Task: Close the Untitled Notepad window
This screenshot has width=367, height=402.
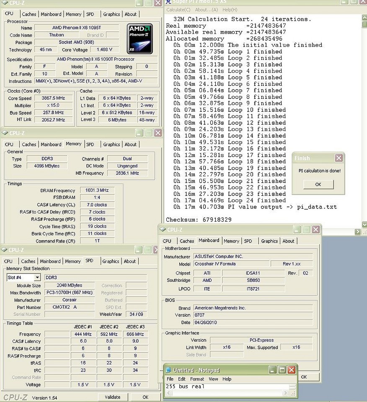Action: click(291, 370)
